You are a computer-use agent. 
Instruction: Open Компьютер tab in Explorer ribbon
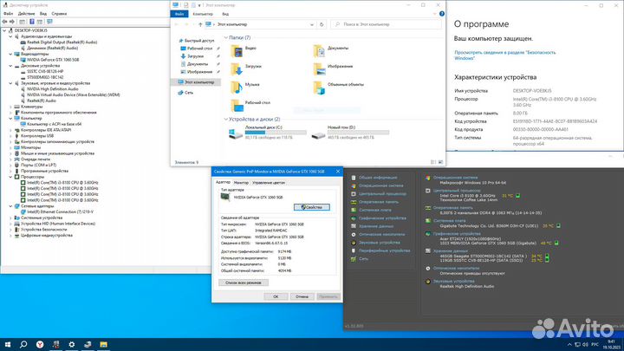[203, 14]
